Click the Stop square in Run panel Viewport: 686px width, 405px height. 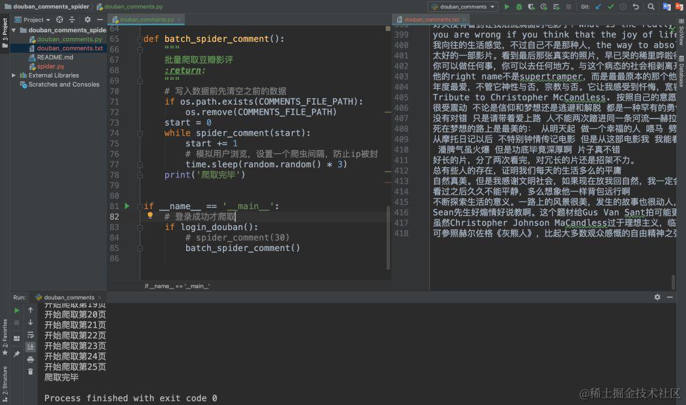tap(17, 323)
